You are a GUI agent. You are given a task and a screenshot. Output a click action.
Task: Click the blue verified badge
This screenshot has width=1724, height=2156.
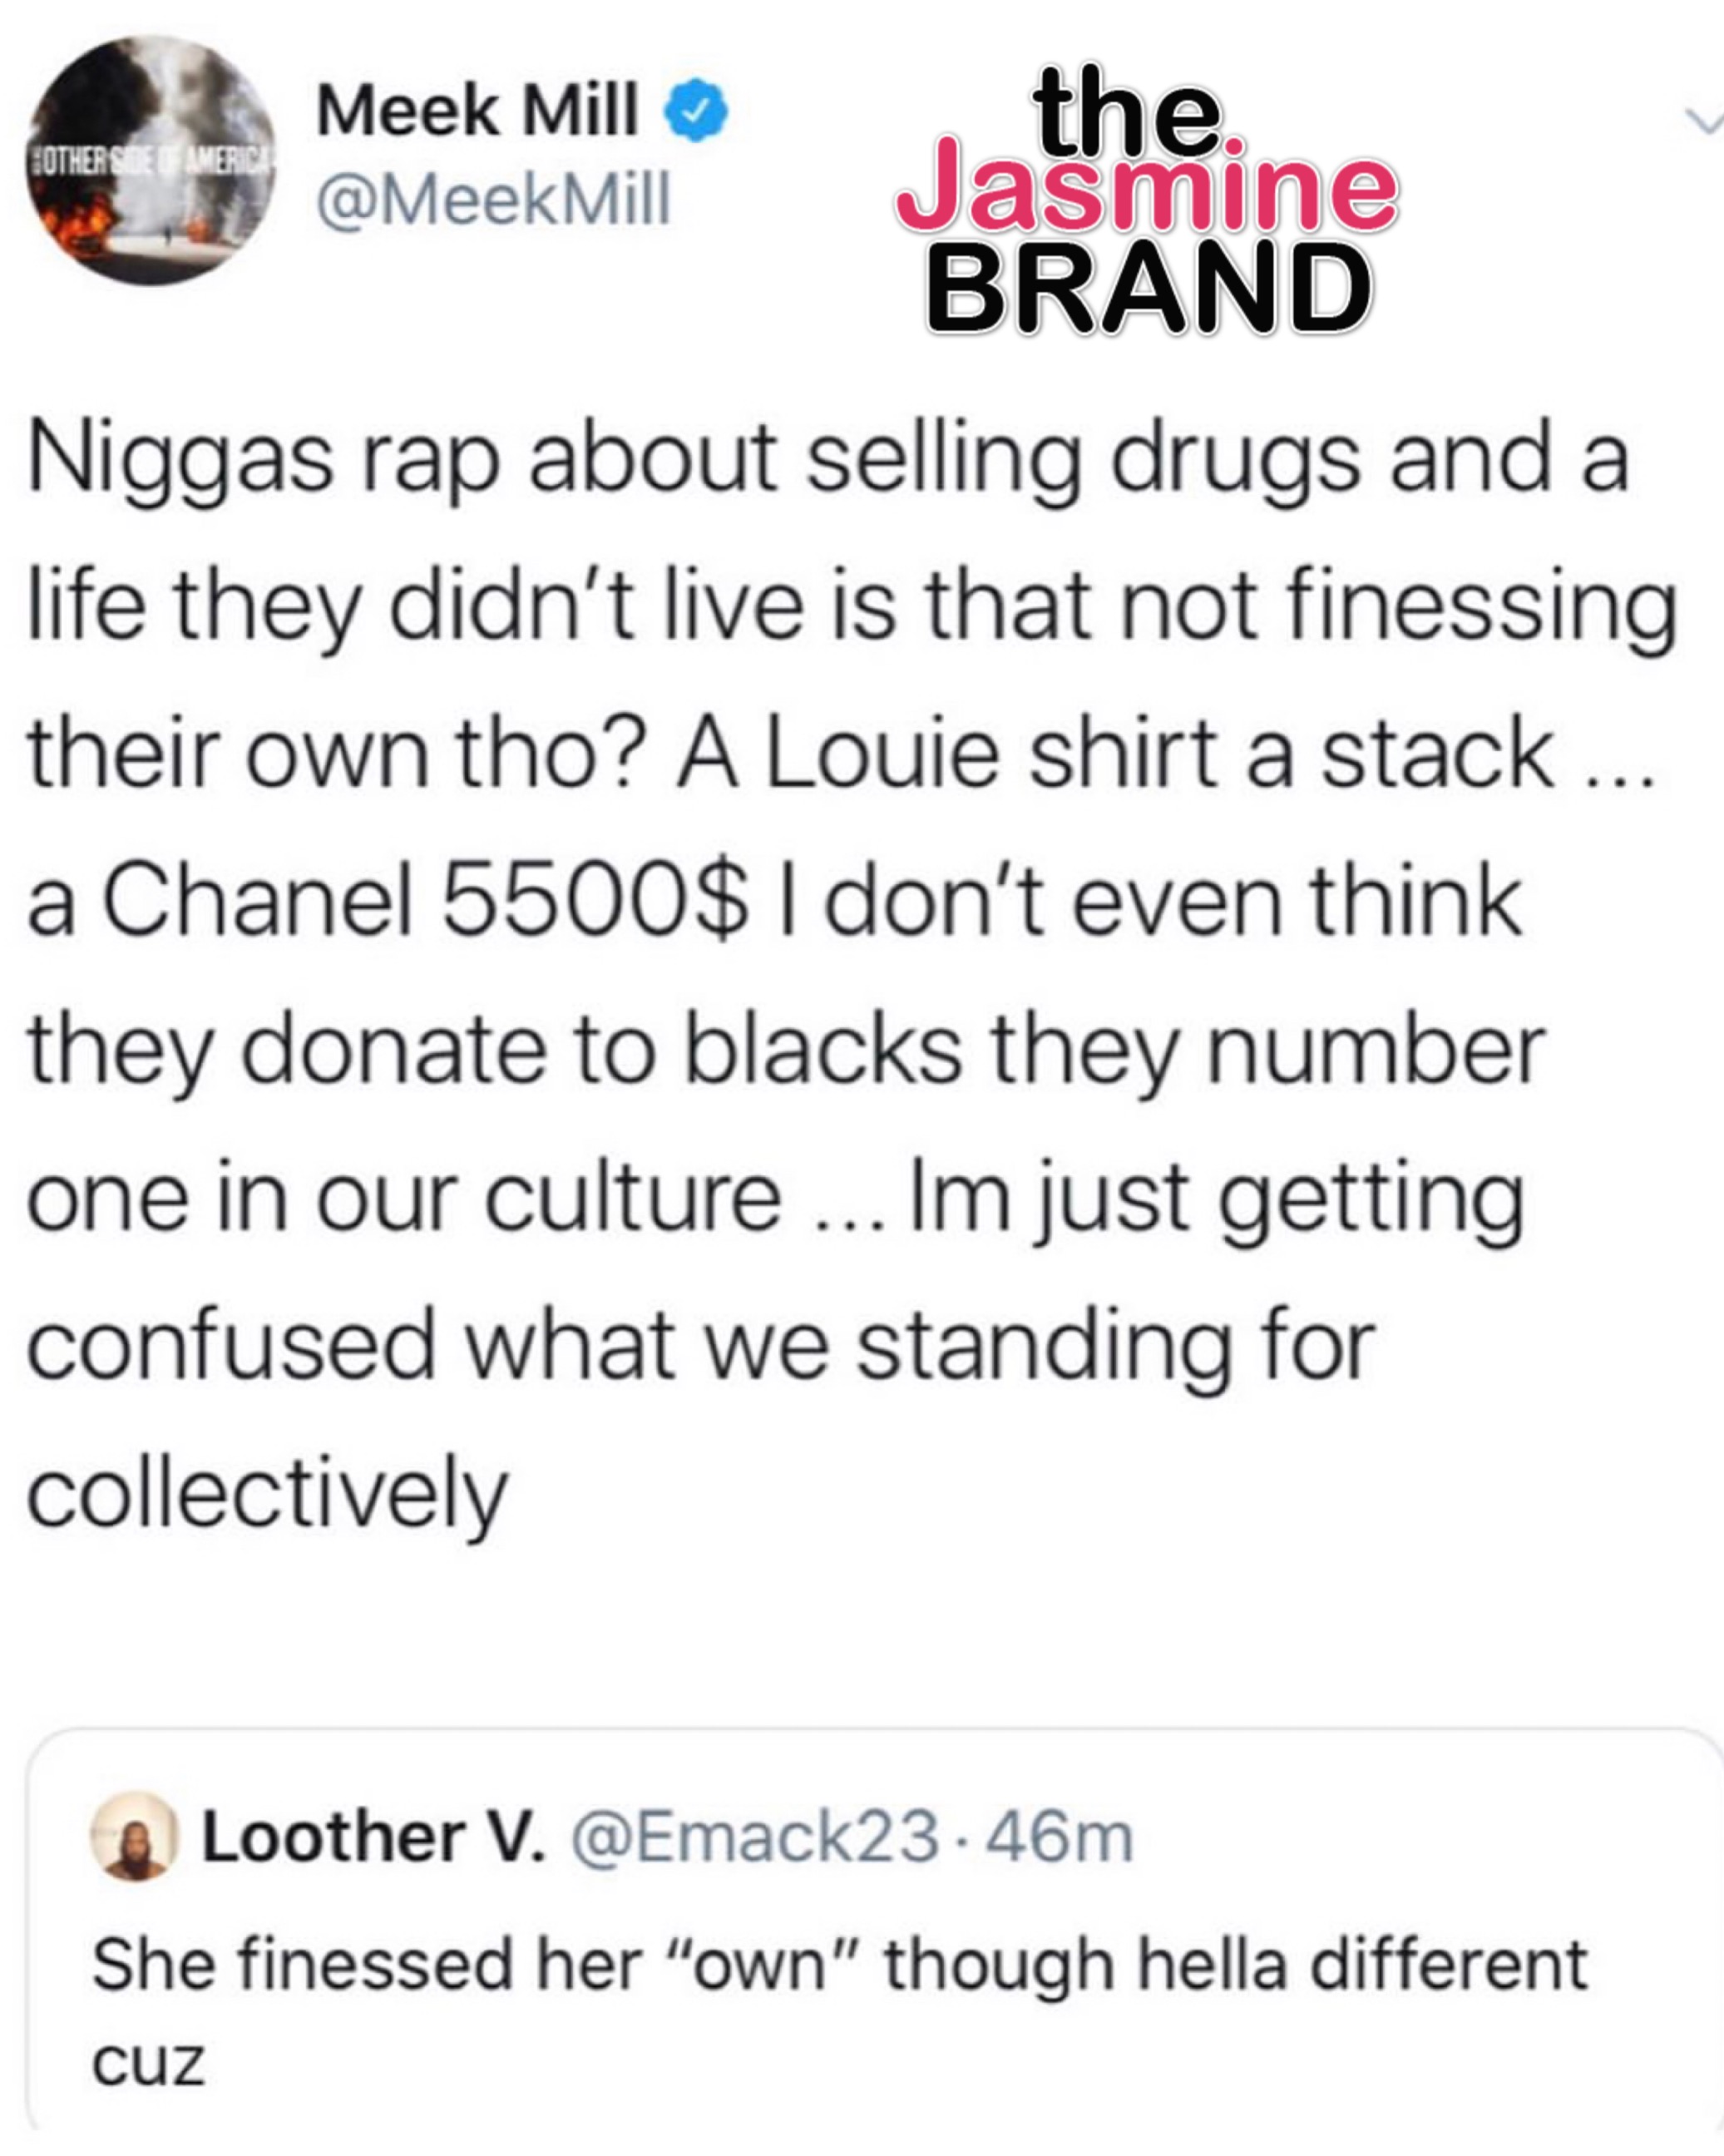[697, 111]
